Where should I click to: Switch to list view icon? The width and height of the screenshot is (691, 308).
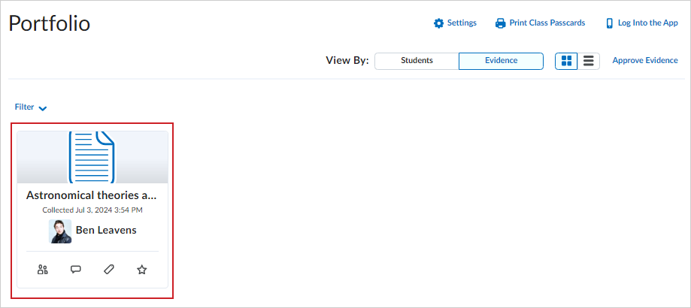click(x=589, y=61)
